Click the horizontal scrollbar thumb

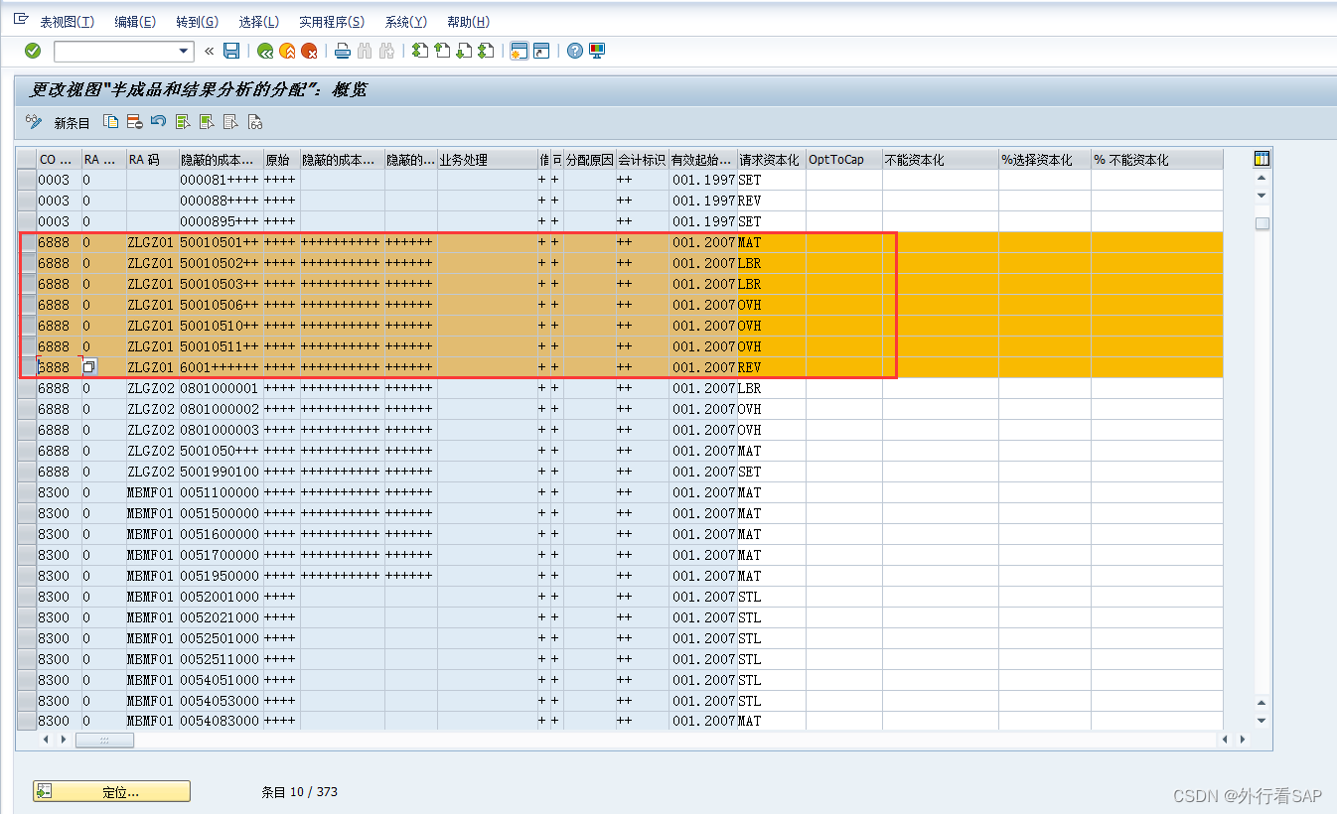click(x=104, y=740)
